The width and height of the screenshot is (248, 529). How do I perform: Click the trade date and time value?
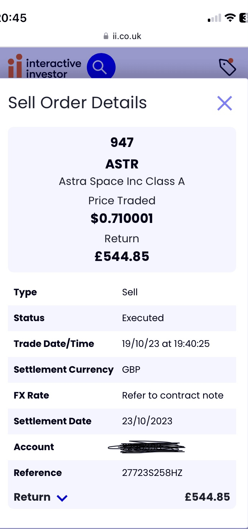point(166,344)
